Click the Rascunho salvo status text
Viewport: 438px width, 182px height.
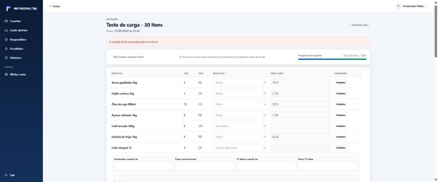(x=360, y=25)
